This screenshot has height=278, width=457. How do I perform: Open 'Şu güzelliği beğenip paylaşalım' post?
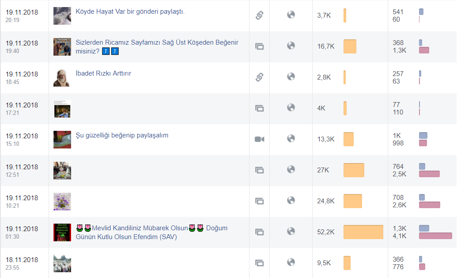pos(122,135)
